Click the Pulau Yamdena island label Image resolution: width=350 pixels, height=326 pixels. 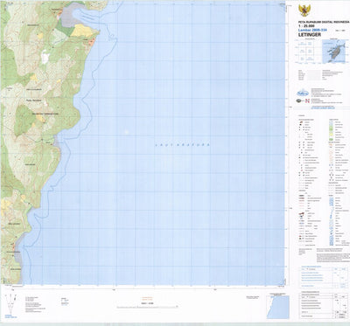pyautogui.click(x=33, y=101)
